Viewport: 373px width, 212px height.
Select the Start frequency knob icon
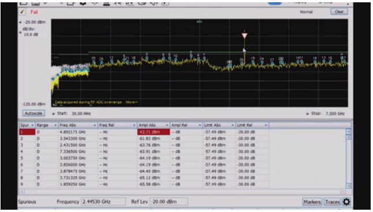(x=54, y=113)
